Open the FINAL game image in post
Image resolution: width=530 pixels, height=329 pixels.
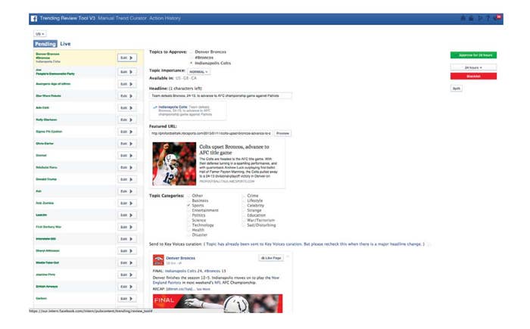pyautogui.click(x=218, y=303)
